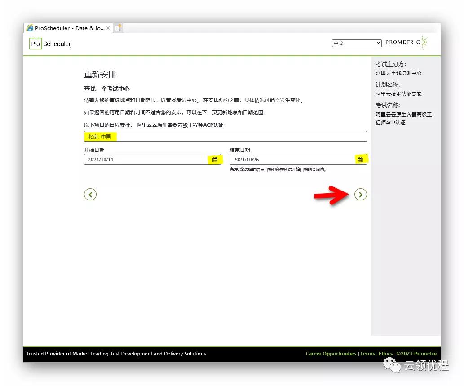
Task: Open the end date calendar picker
Action: click(x=360, y=159)
